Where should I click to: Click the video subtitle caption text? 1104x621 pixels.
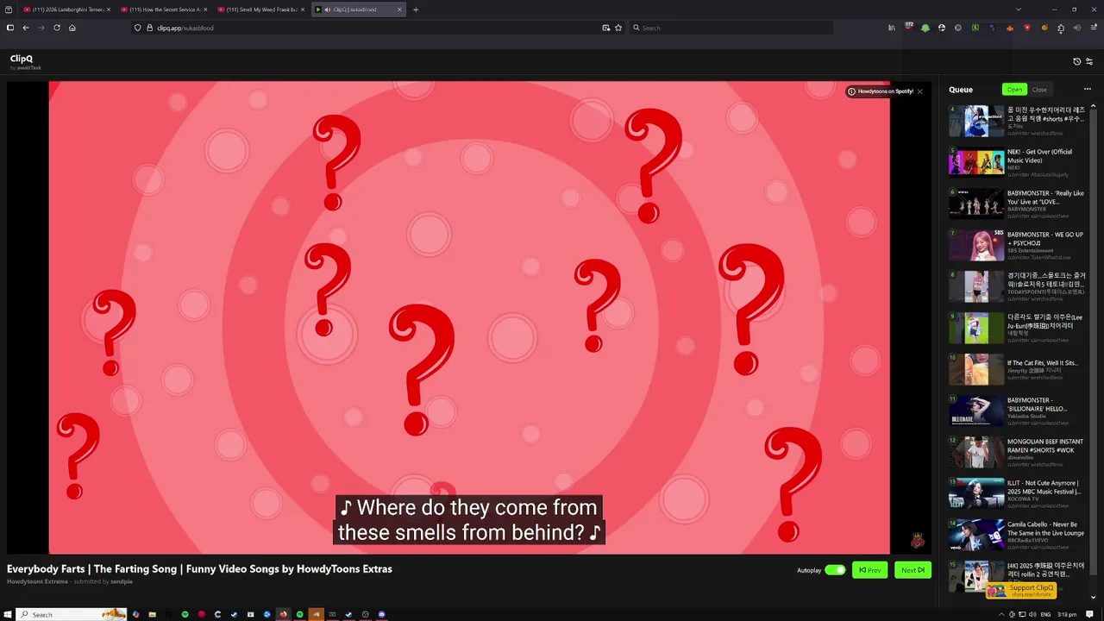click(x=470, y=520)
